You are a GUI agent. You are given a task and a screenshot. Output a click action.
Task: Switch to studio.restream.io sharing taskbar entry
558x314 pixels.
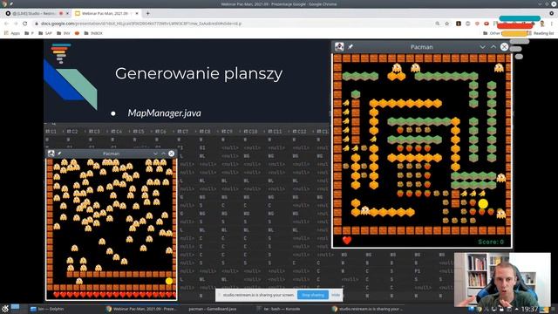pyautogui.click(x=366, y=309)
